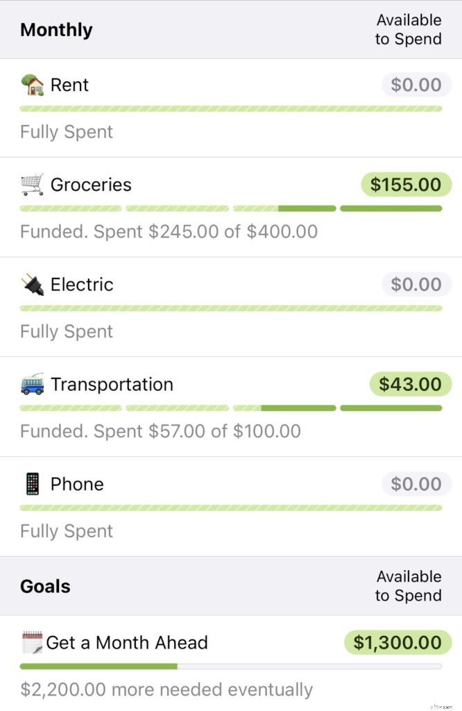Tap the trolley bus icon for Transportation
462x711 pixels.
33,384
